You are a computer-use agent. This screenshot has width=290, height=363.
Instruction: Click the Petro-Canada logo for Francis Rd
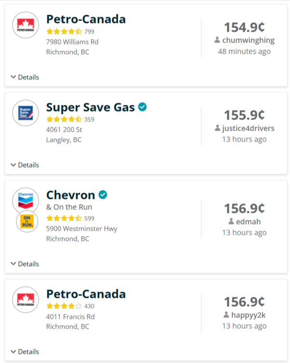click(26, 301)
